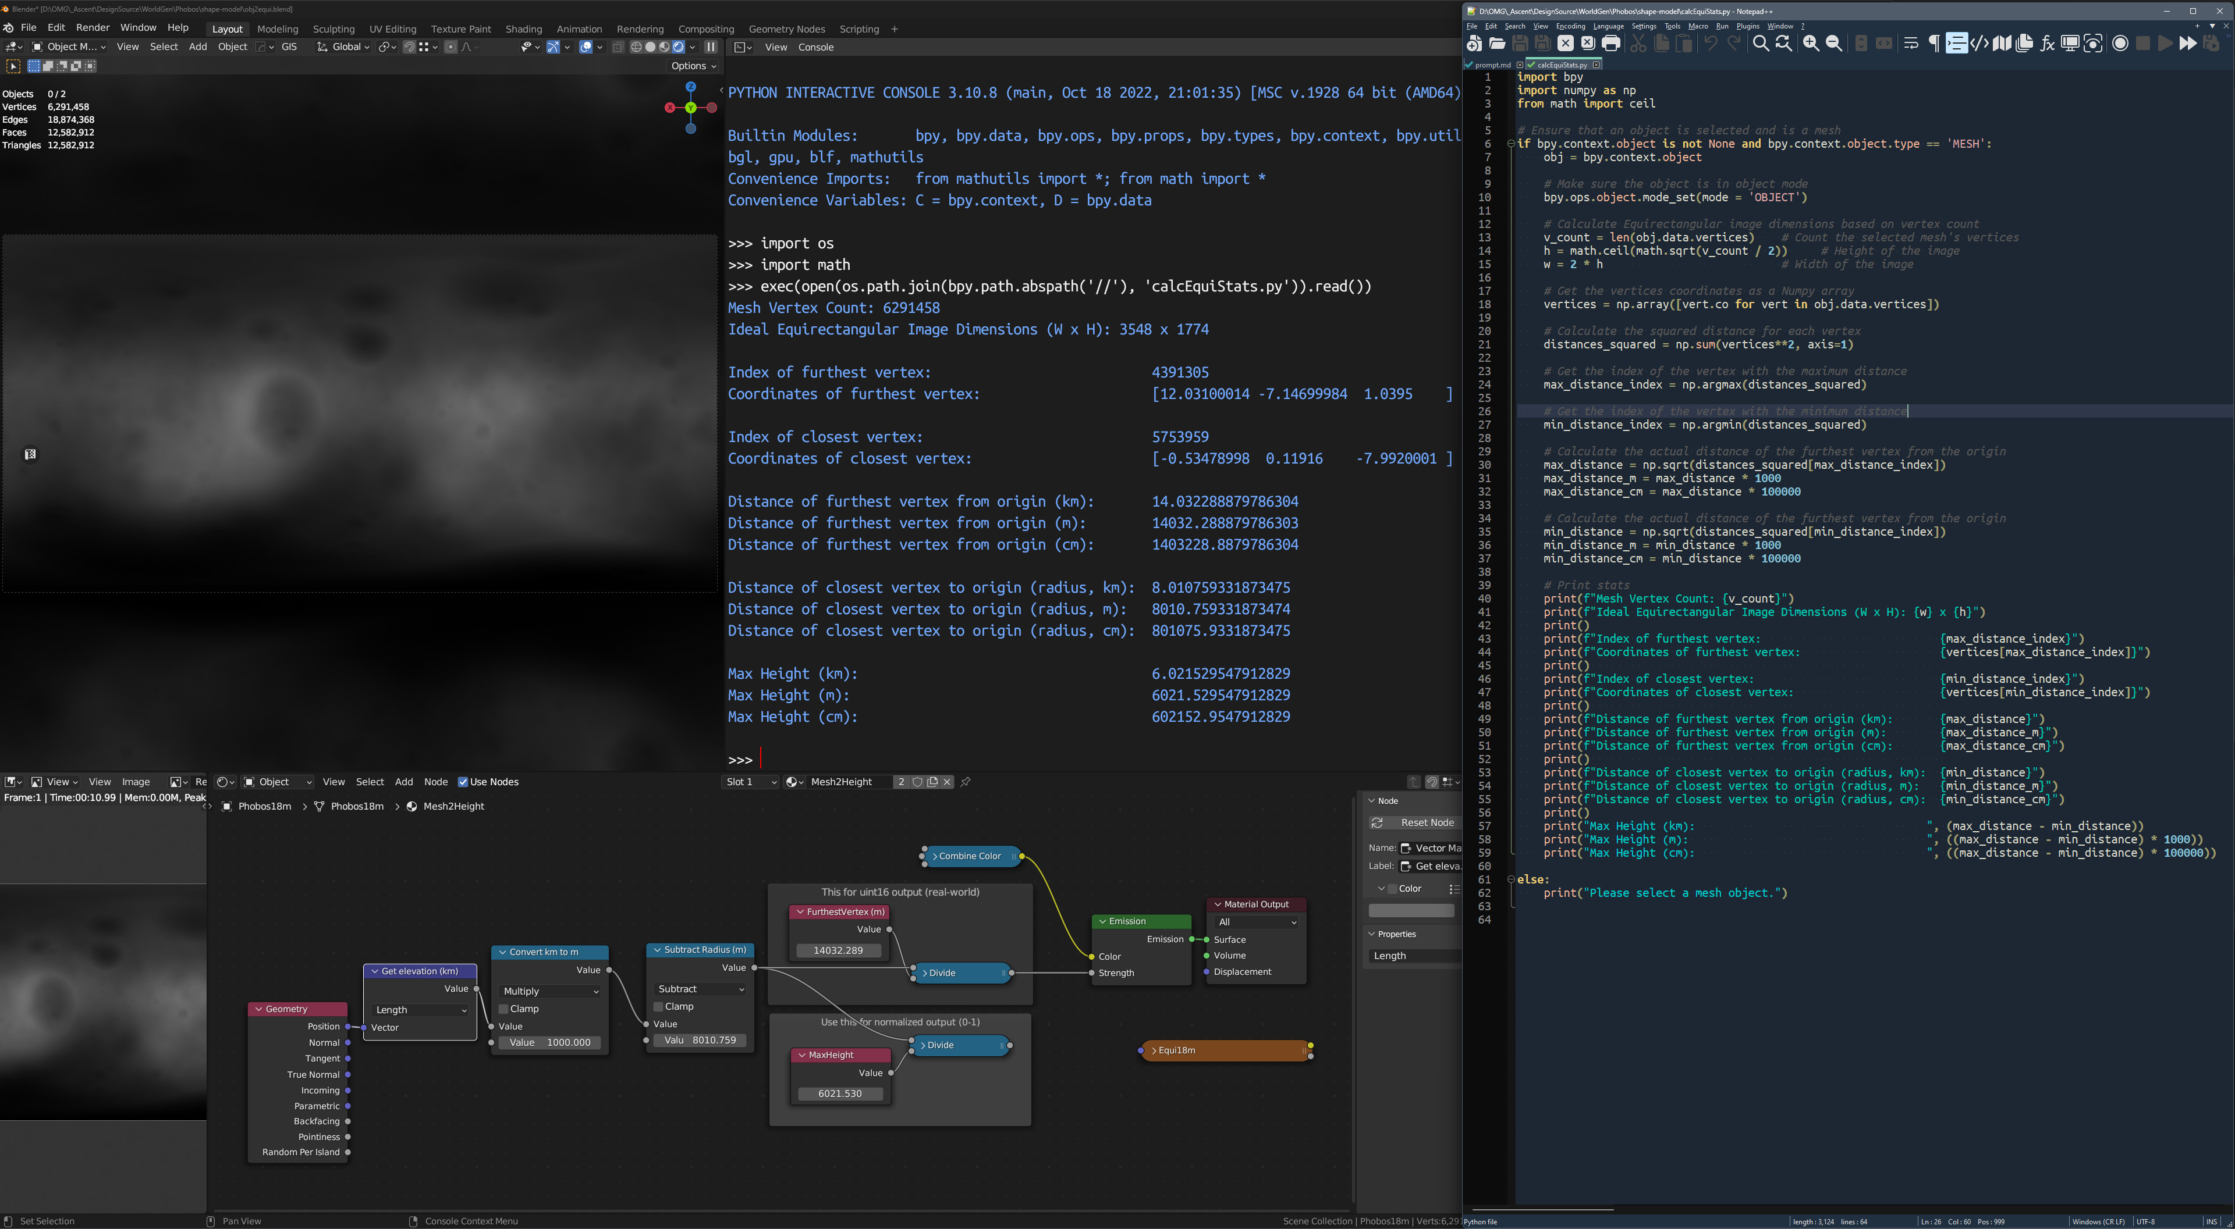This screenshot has width=2235, height=1229.
Task: Collapse the Properties section in node sidebar
Action: point(1372,934)
